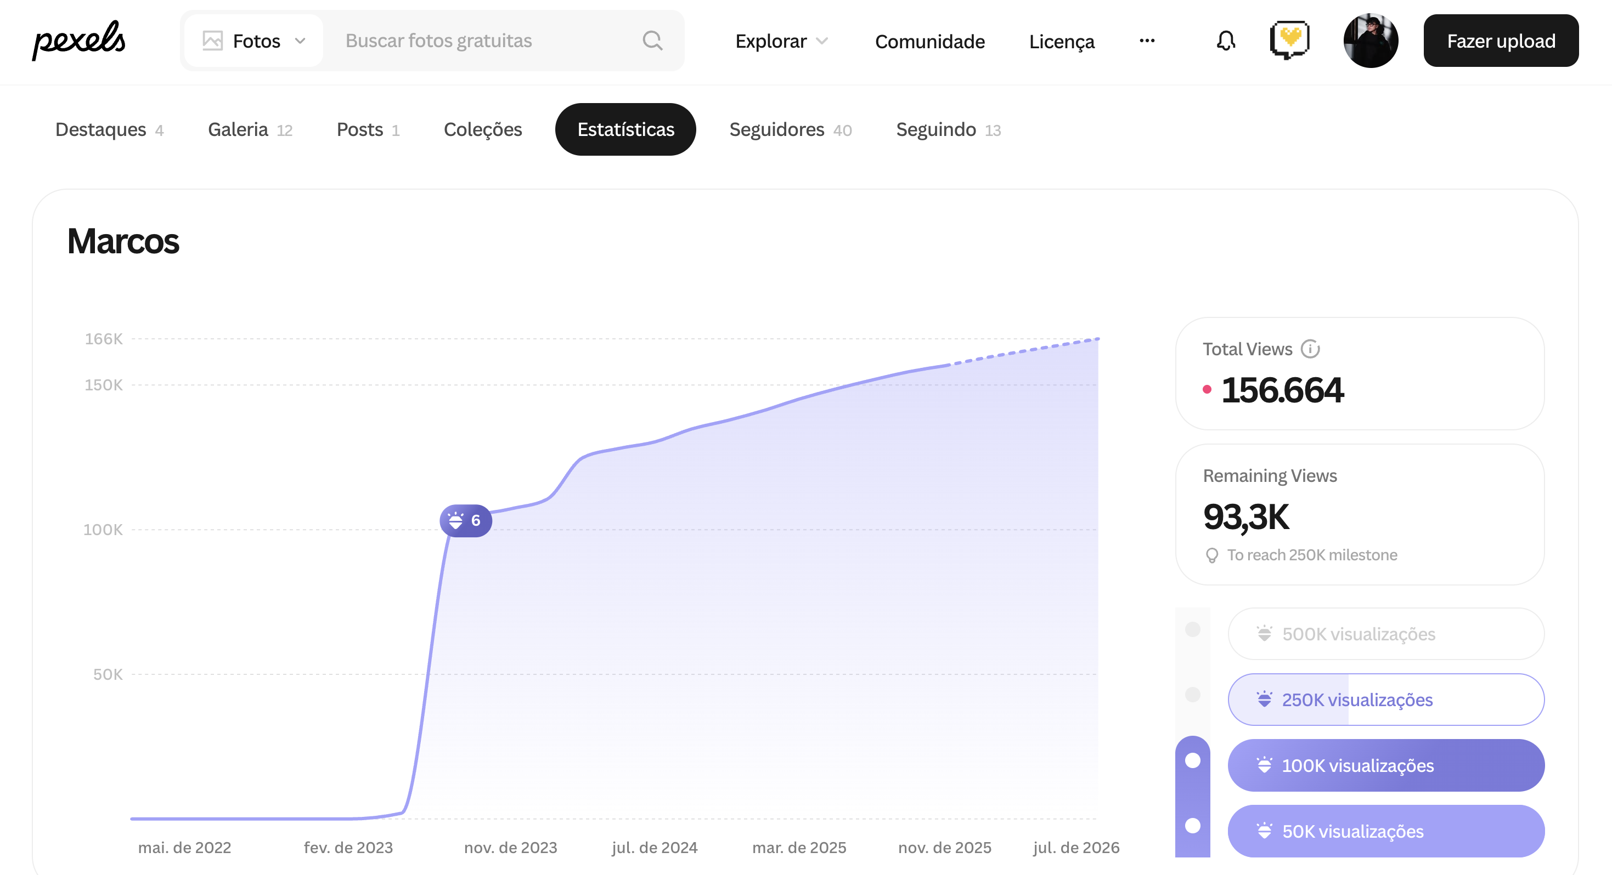Select the 100K milestone dot

point(1193,760)
